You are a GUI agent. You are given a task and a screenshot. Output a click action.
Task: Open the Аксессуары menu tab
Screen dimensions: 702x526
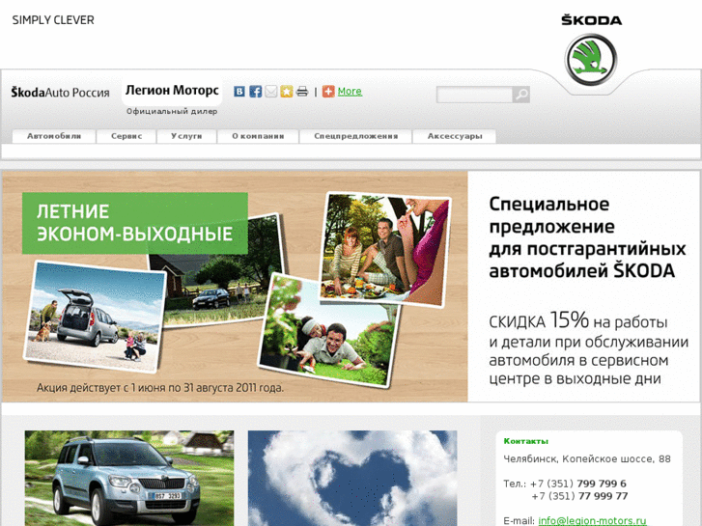tap(455, 136)
